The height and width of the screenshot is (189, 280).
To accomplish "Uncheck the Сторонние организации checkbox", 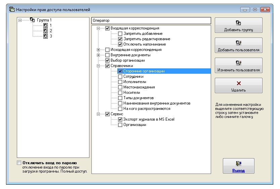I will 120,71.
